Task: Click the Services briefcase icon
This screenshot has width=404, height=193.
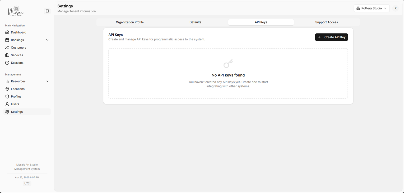Action: 7,55
